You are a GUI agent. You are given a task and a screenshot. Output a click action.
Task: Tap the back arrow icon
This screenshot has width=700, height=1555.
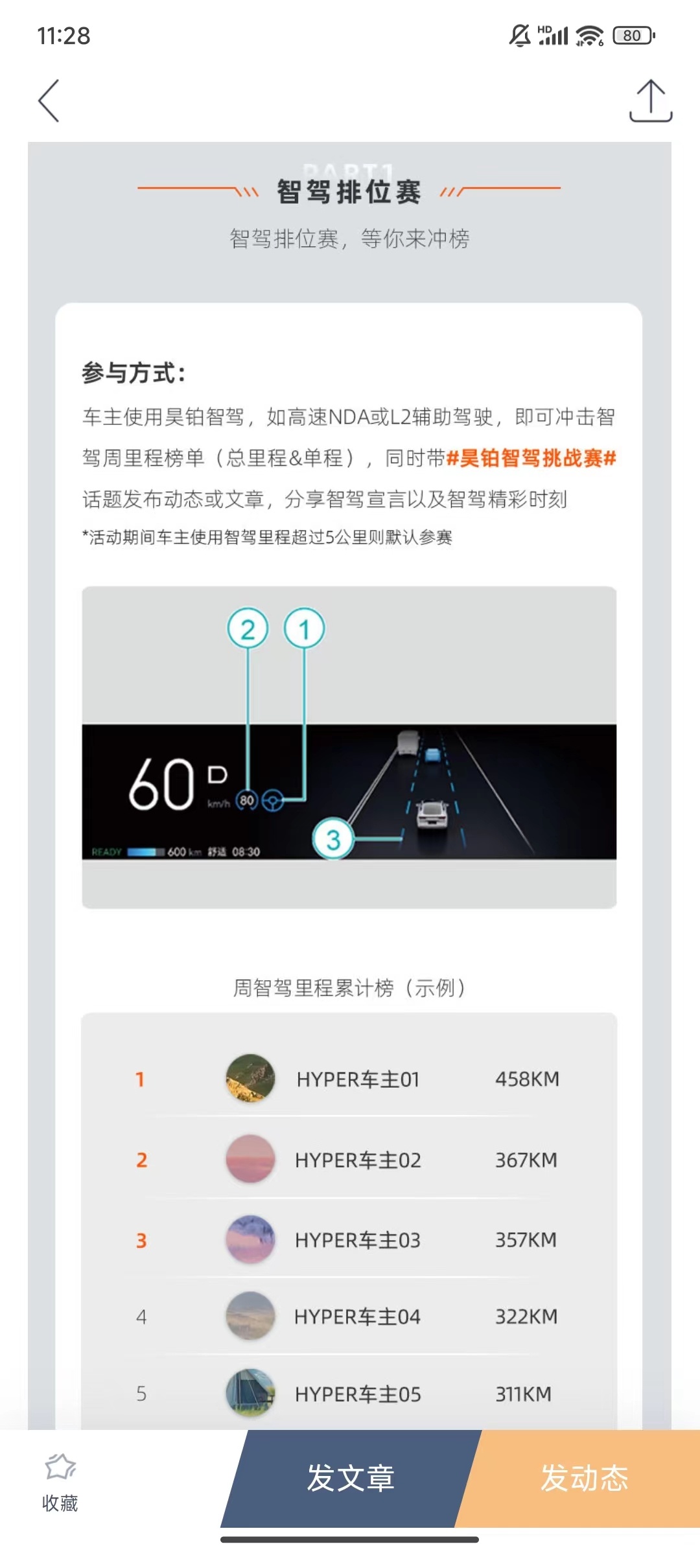[x=49, y=100]
